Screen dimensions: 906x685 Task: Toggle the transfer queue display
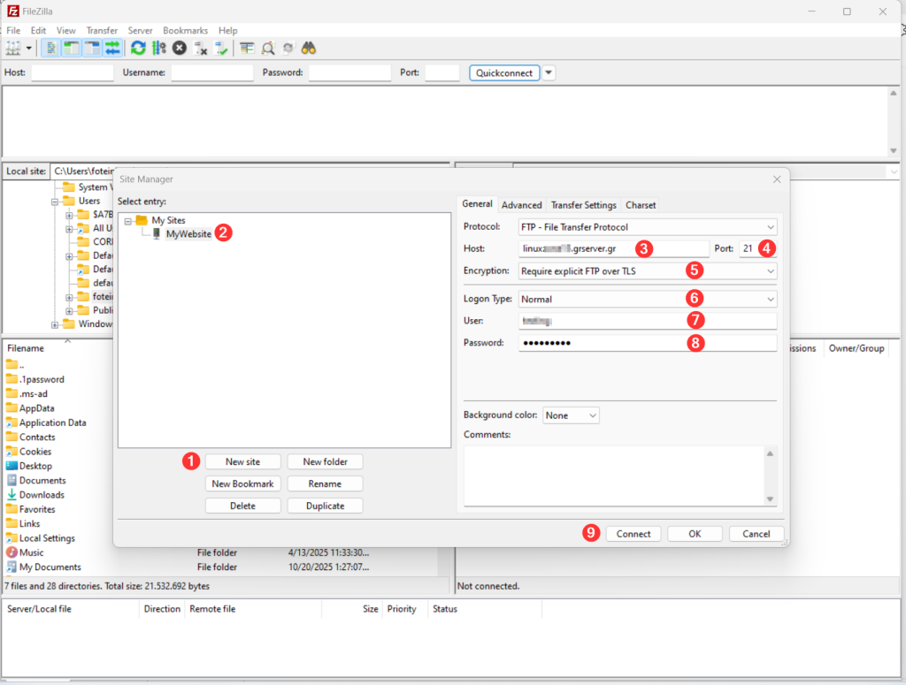112,48
